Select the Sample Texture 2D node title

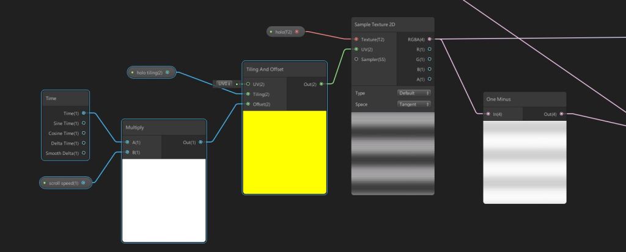374,24
